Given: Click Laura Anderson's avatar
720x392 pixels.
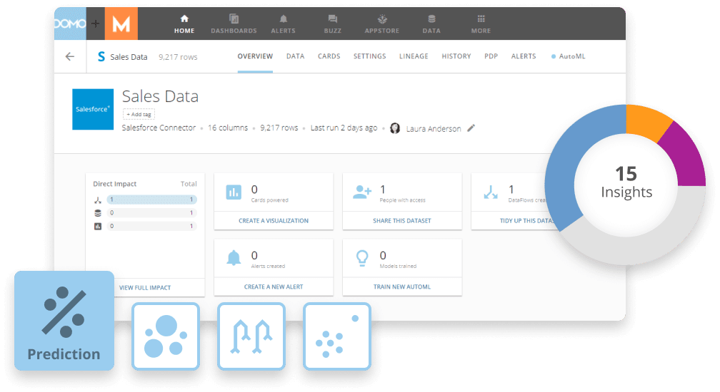Looking at the screenshot, I should pos(395,128).
